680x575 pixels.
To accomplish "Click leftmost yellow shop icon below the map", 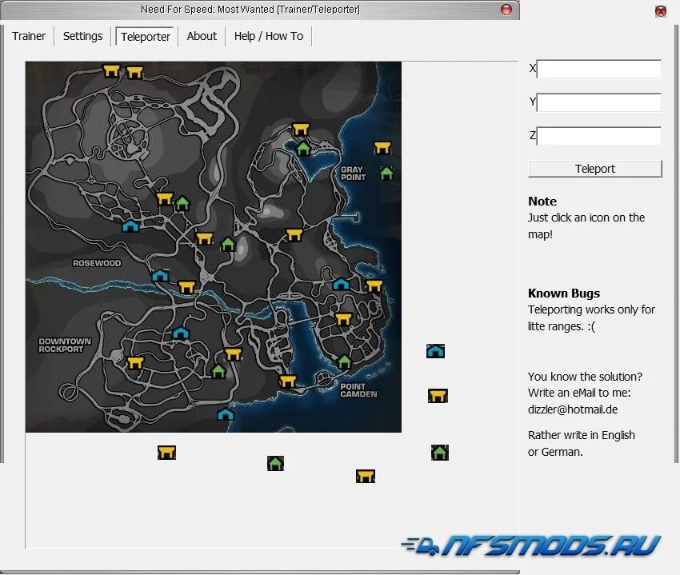I will [166, 453].
